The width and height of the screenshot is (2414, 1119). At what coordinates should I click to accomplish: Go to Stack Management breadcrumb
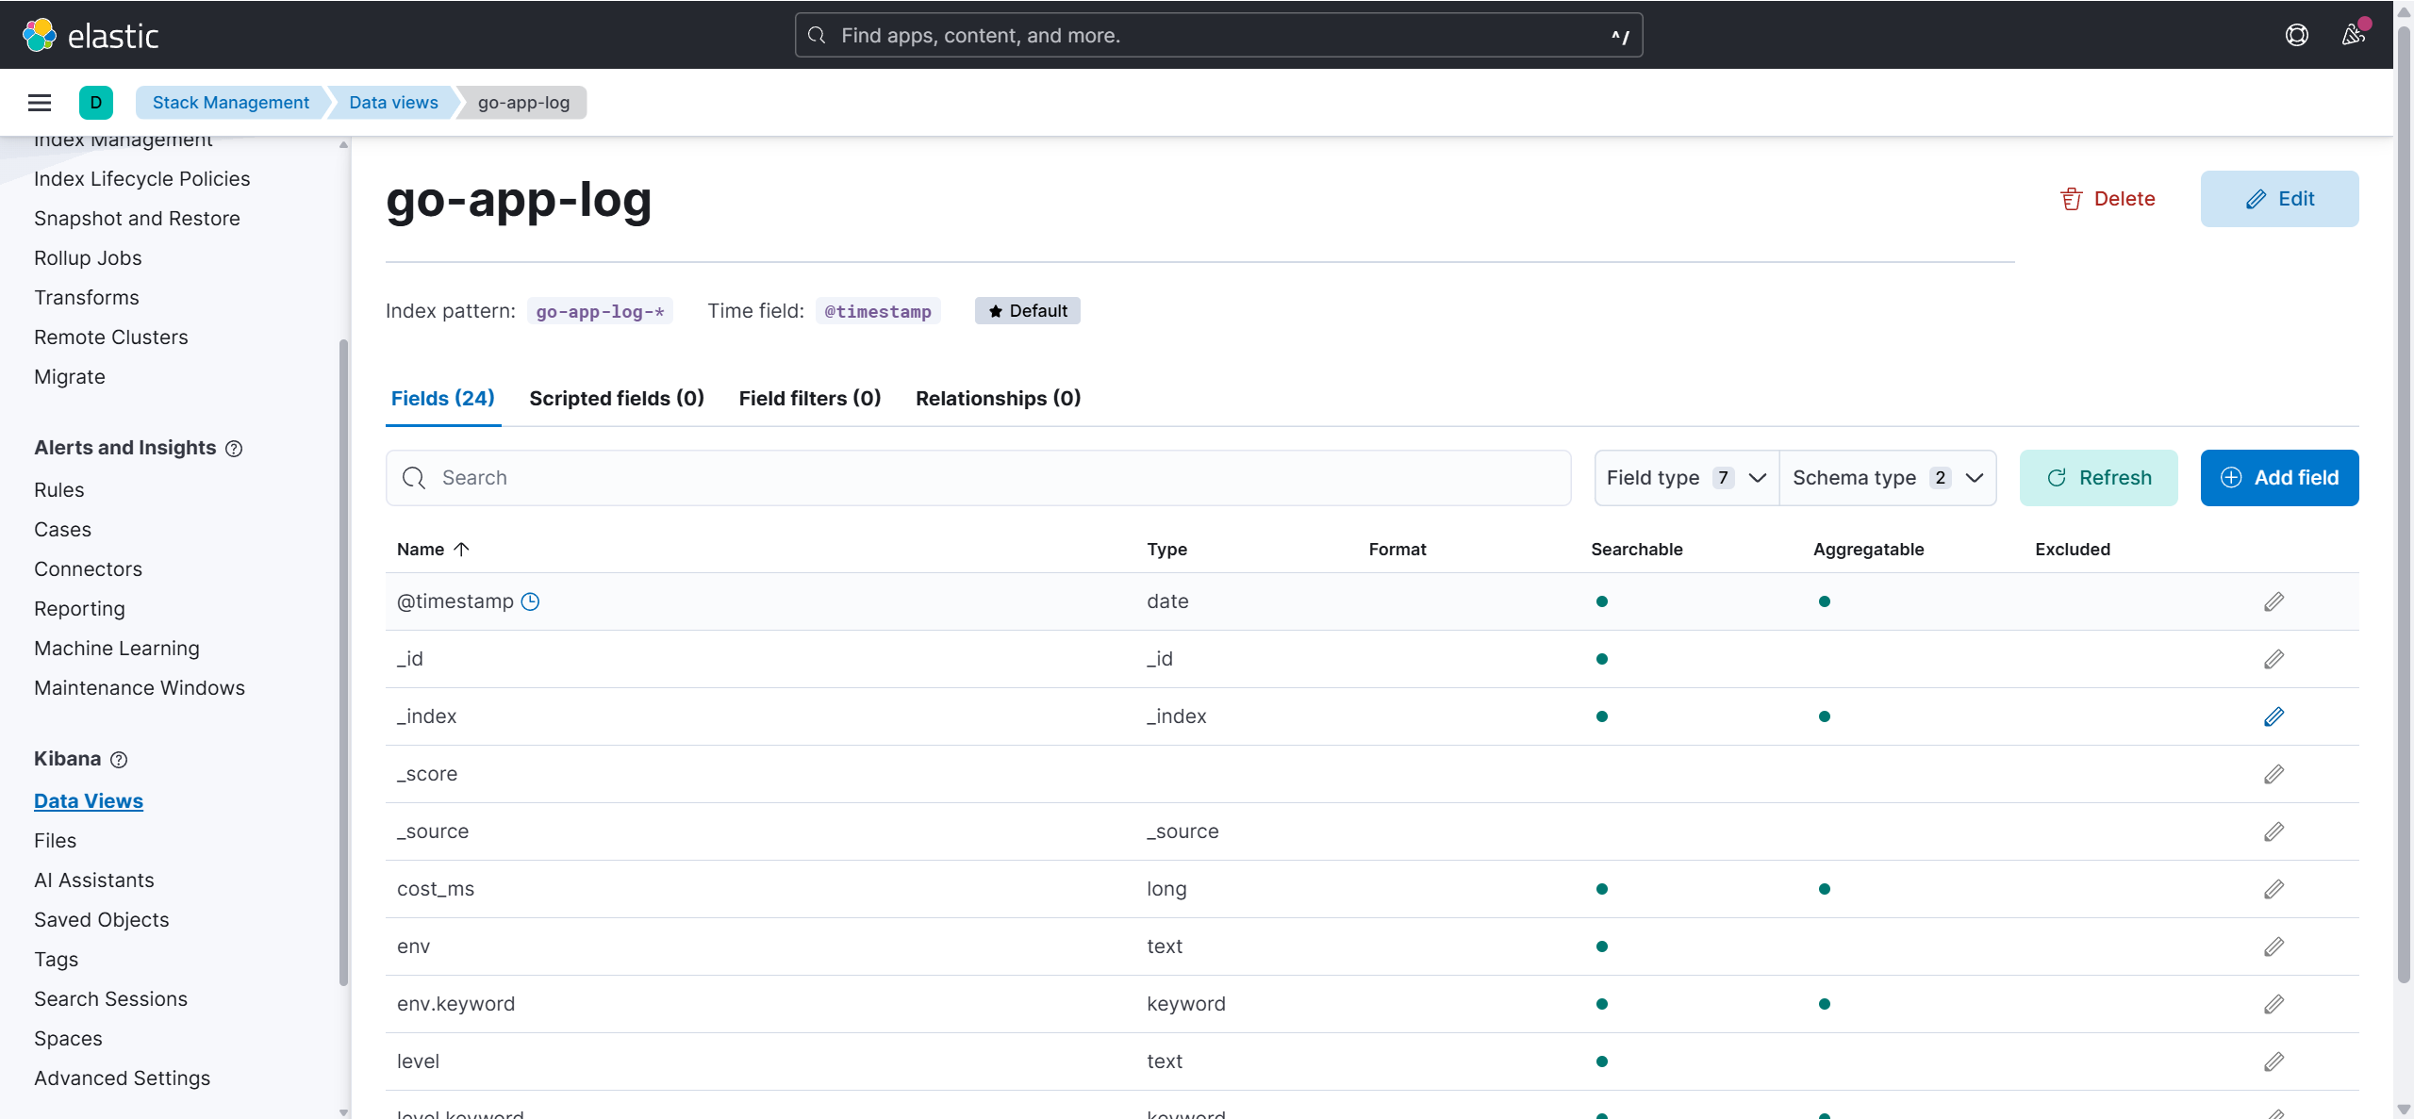231,103
